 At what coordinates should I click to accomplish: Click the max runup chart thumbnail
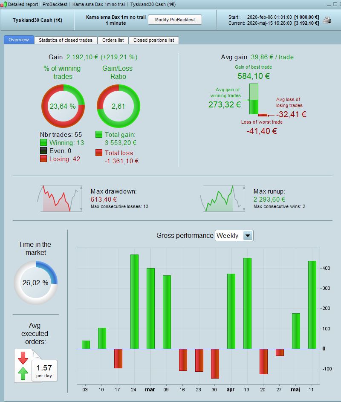click(x=223, y=198)
